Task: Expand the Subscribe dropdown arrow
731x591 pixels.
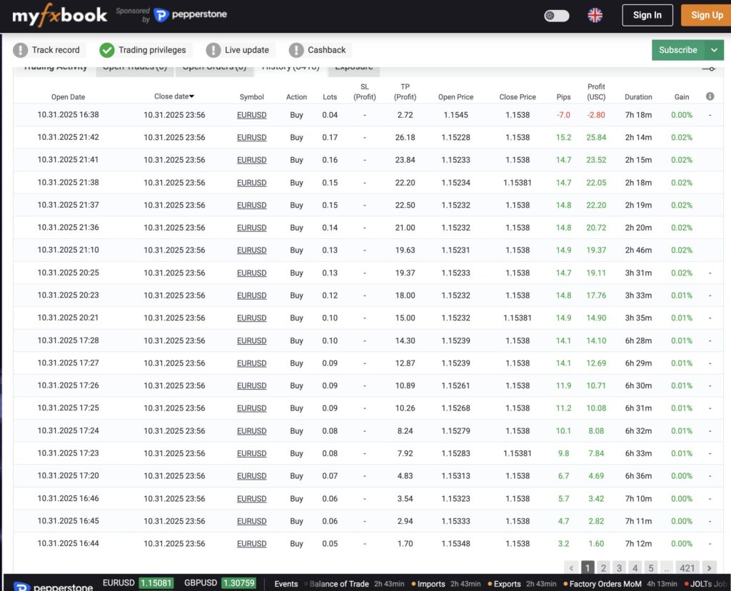Action: click(713, 50)
